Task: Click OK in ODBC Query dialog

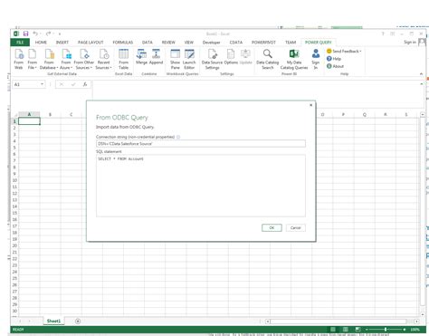Action: [272, 227]
